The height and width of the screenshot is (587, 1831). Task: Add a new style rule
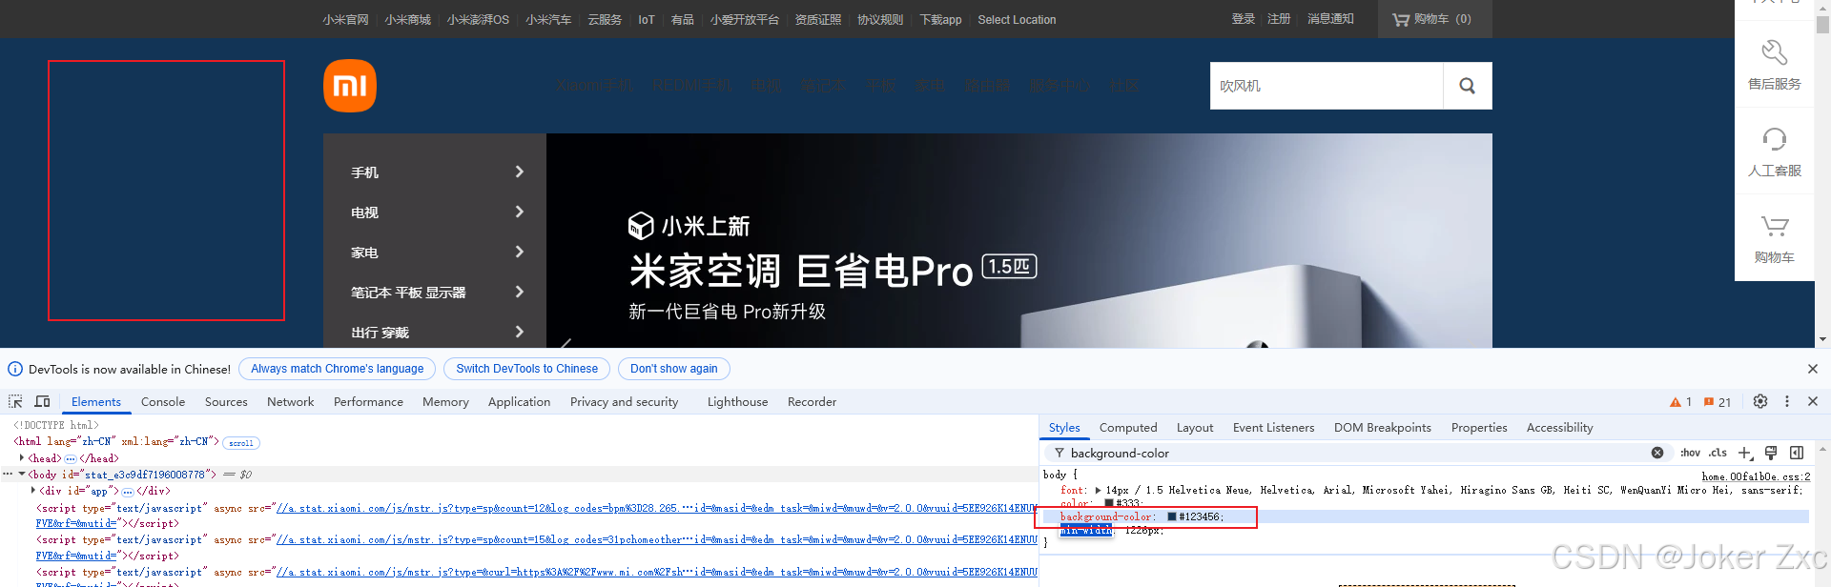(1745, 453)
